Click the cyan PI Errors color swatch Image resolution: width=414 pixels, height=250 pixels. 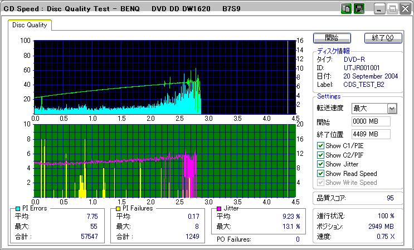tap(18, 208)
